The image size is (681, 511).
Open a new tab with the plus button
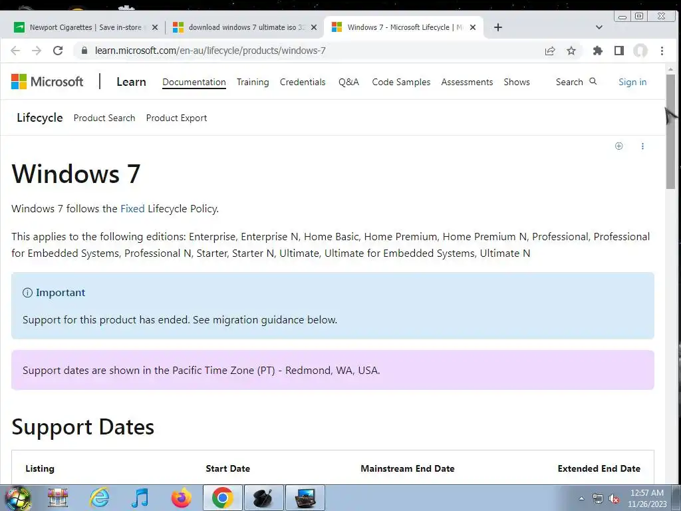(498, 27)
